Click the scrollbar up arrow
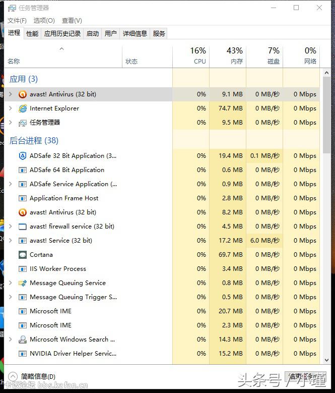Viewport: 335px width, 393px height. pyautogui.click(x=326, y=73)
